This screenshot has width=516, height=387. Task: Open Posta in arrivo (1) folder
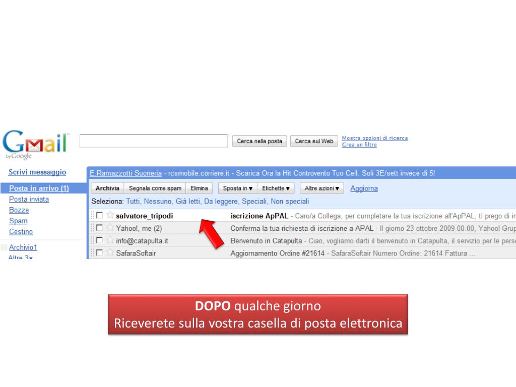[x=39, y=188]
